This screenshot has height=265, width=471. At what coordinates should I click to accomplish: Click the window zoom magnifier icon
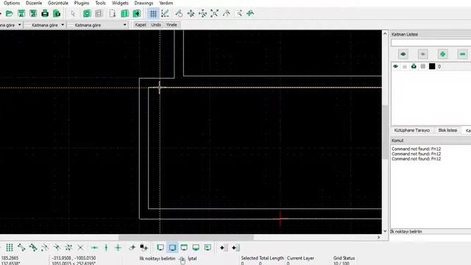pos(238,13)
